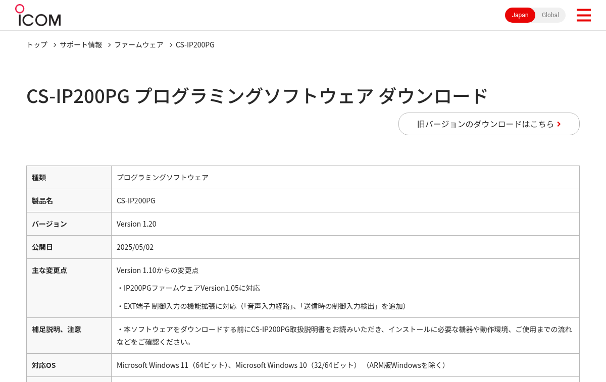Select the Version 1.20 cell
Viewport: 606px width, 382px height.
[345, 224]
